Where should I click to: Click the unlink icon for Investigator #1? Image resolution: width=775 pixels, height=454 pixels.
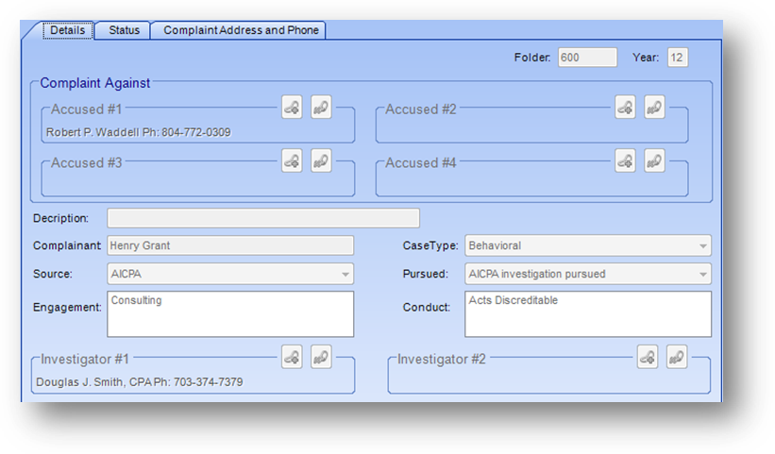(321, 357)
